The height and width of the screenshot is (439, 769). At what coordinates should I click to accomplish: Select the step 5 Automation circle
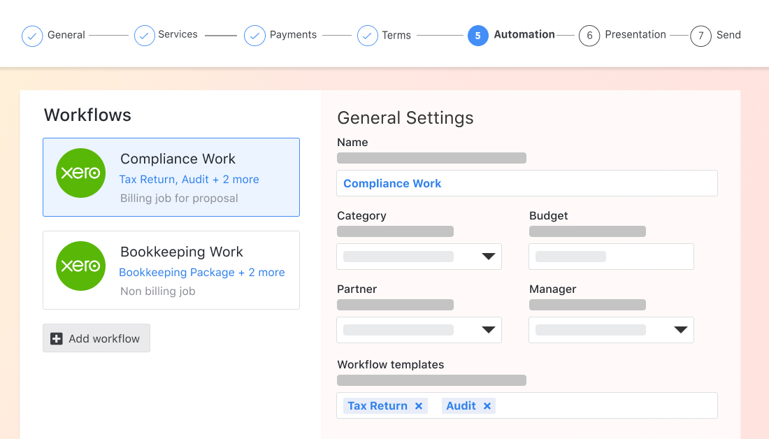click(477, 36)
